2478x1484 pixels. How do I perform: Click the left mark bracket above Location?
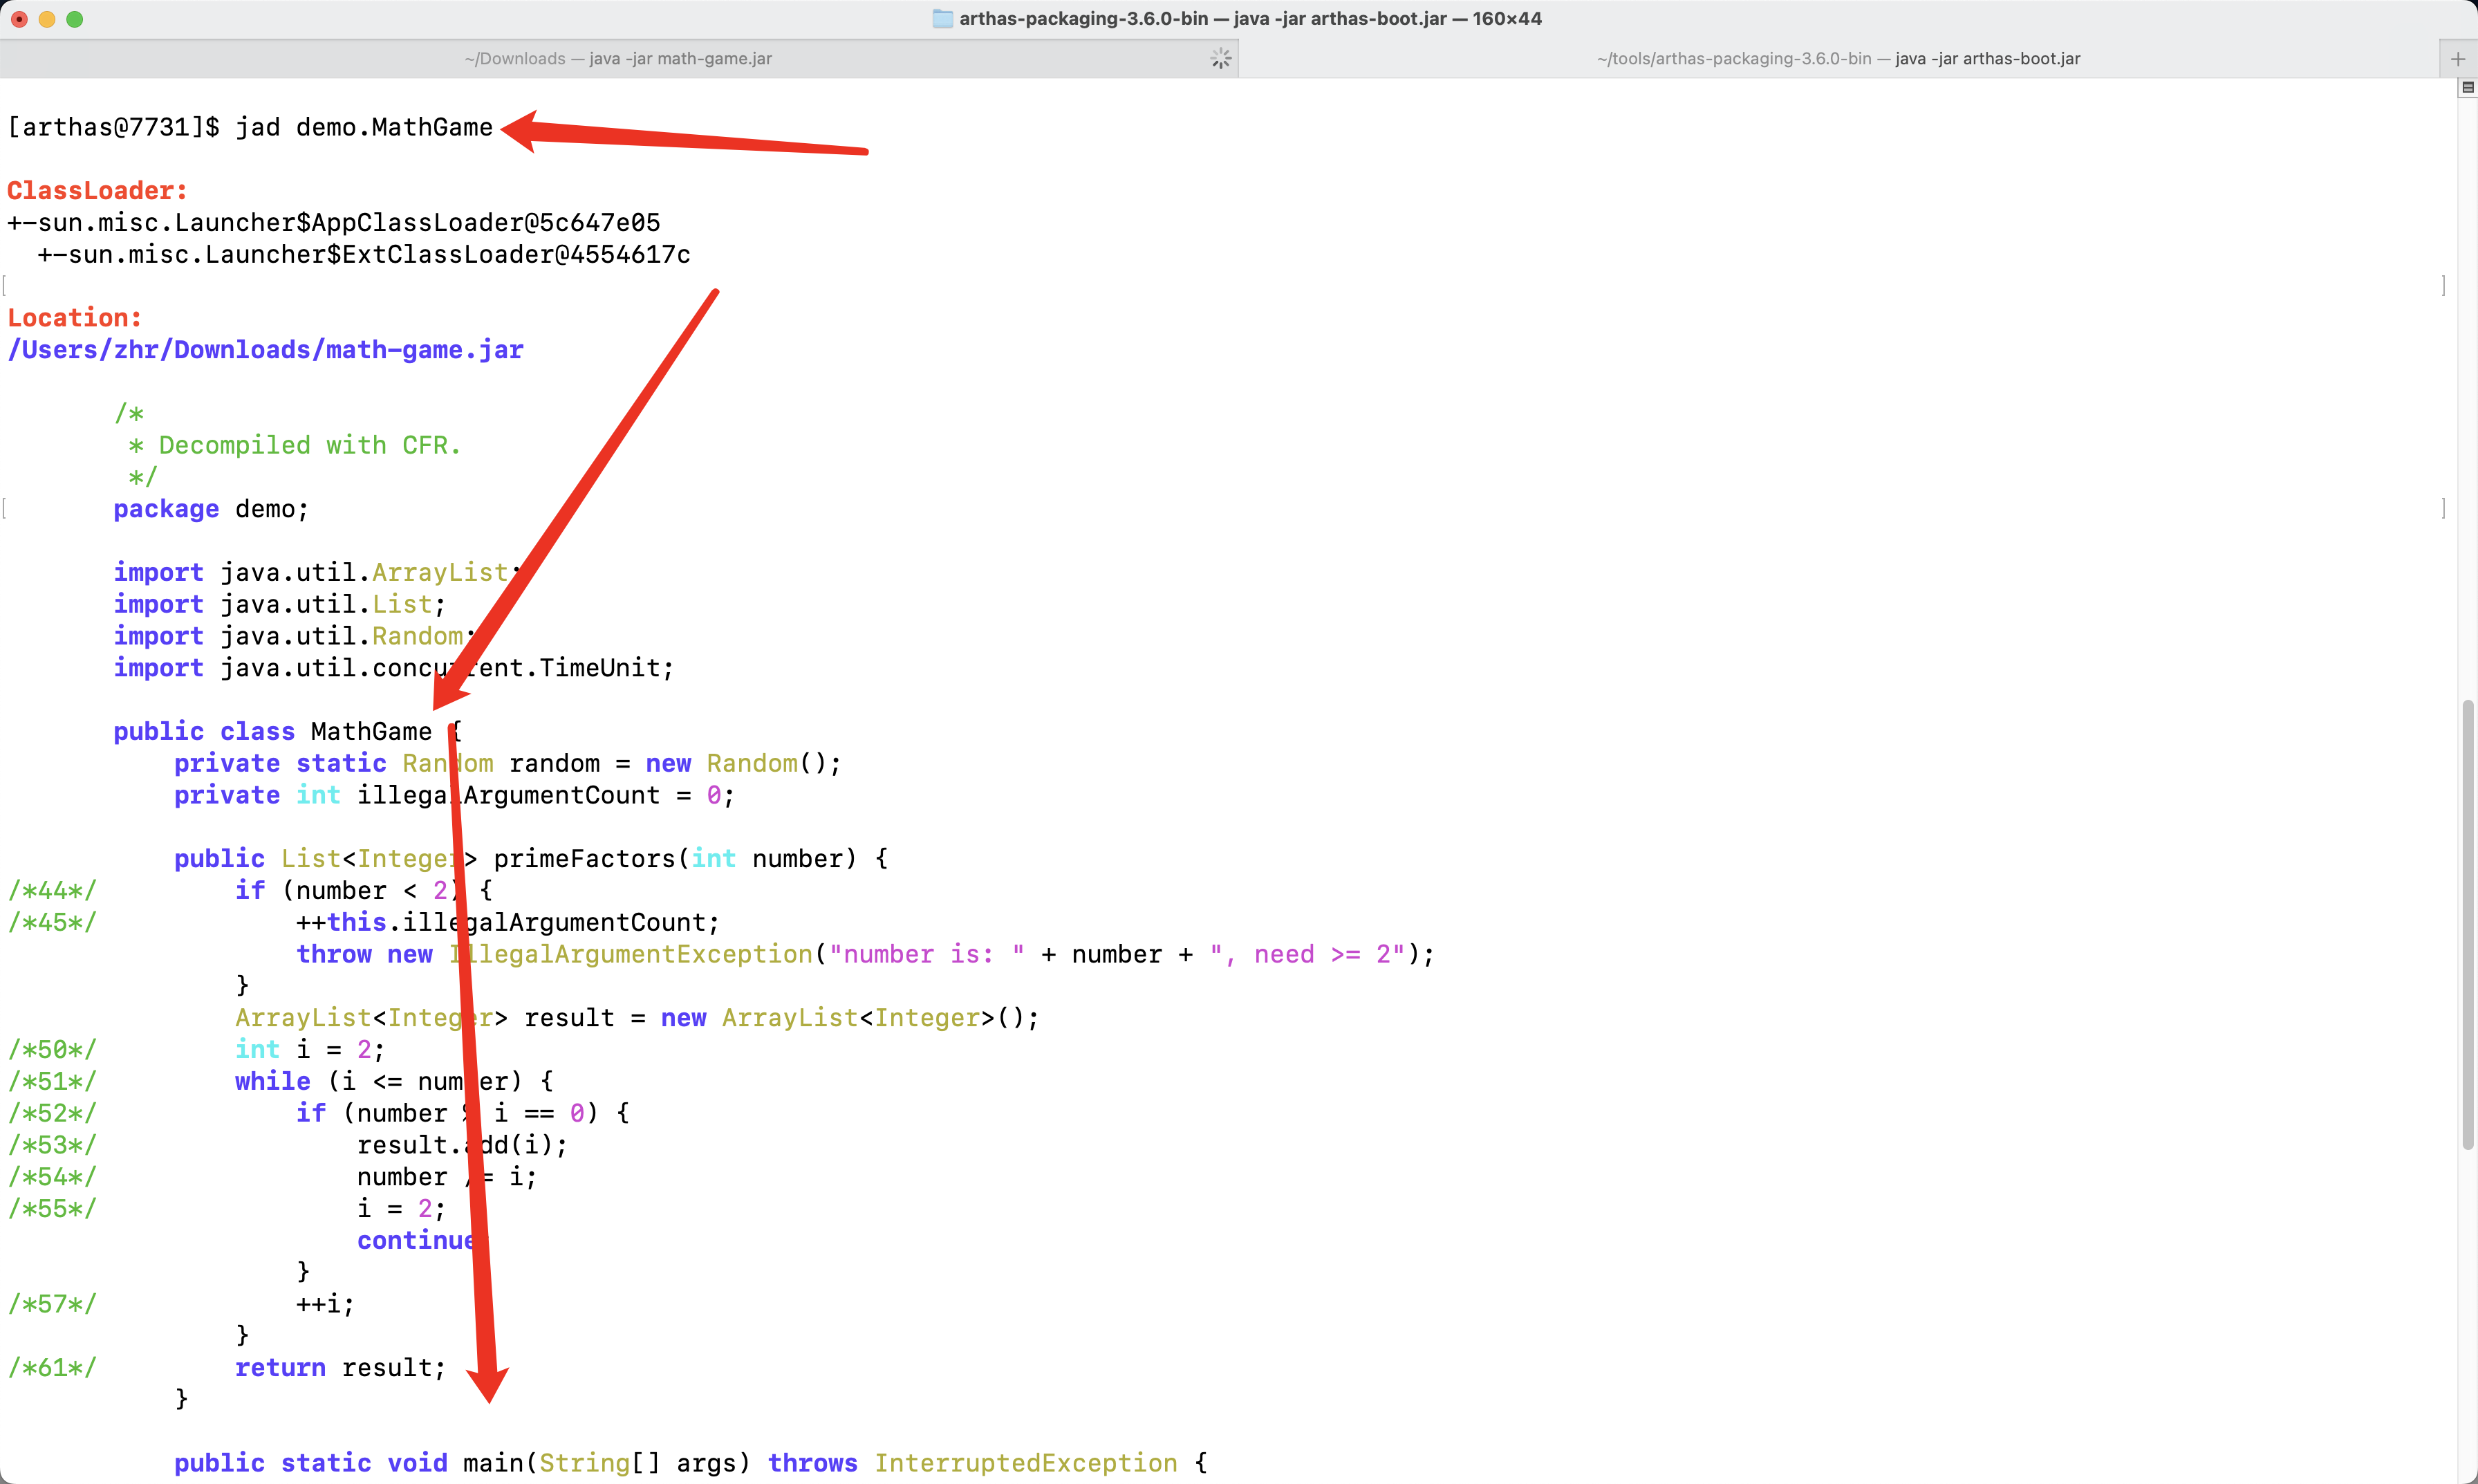[5, 286]
